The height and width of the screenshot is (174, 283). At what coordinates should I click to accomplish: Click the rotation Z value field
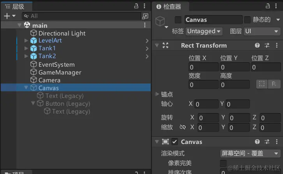pyautogui.click(x=270, y=118)
